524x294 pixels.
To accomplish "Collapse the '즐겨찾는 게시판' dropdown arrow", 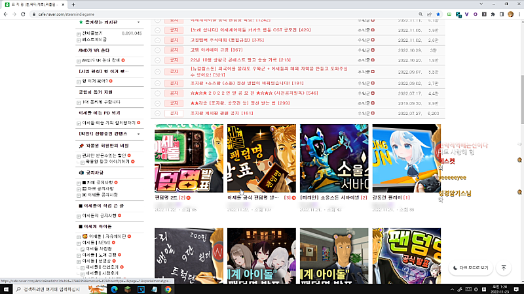I will pos(138,22).
